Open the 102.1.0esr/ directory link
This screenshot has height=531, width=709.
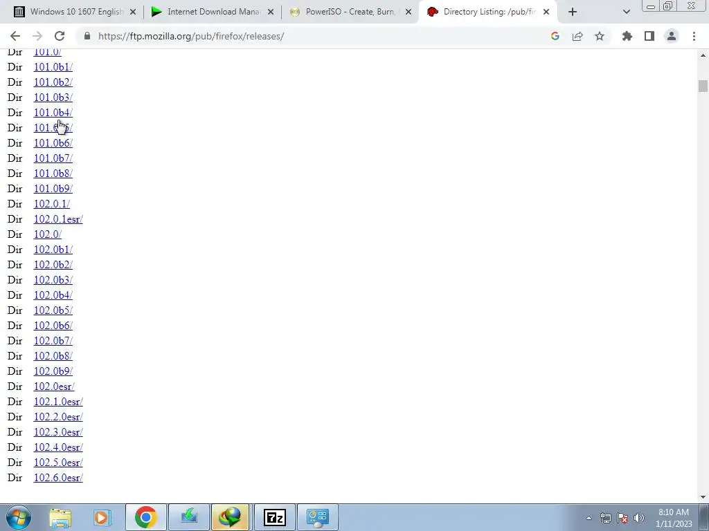tap(58, 402)
